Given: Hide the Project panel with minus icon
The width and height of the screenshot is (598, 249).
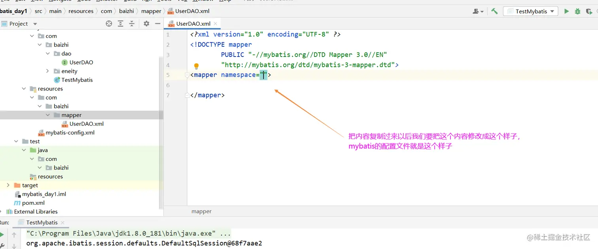Looking at the screenshot, I should click(157, 24).
